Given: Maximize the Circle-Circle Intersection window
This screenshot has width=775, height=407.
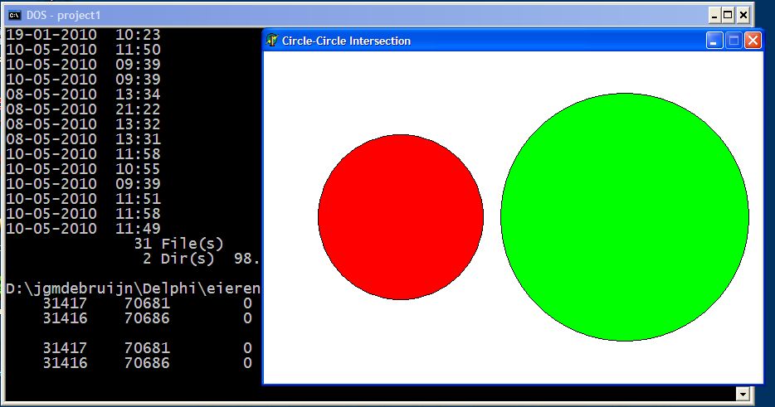Looking at the screenshot, I should coord(734,41).
